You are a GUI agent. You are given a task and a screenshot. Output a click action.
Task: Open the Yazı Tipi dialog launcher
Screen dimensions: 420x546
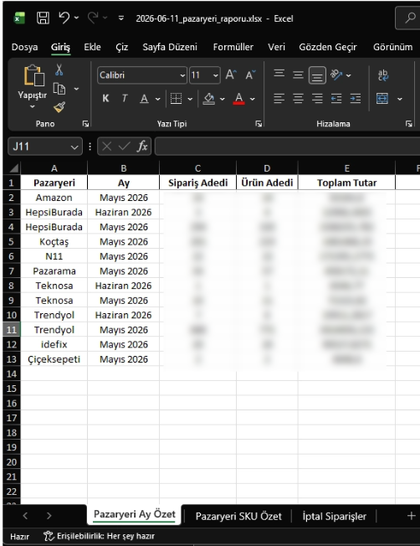(259, 124)
